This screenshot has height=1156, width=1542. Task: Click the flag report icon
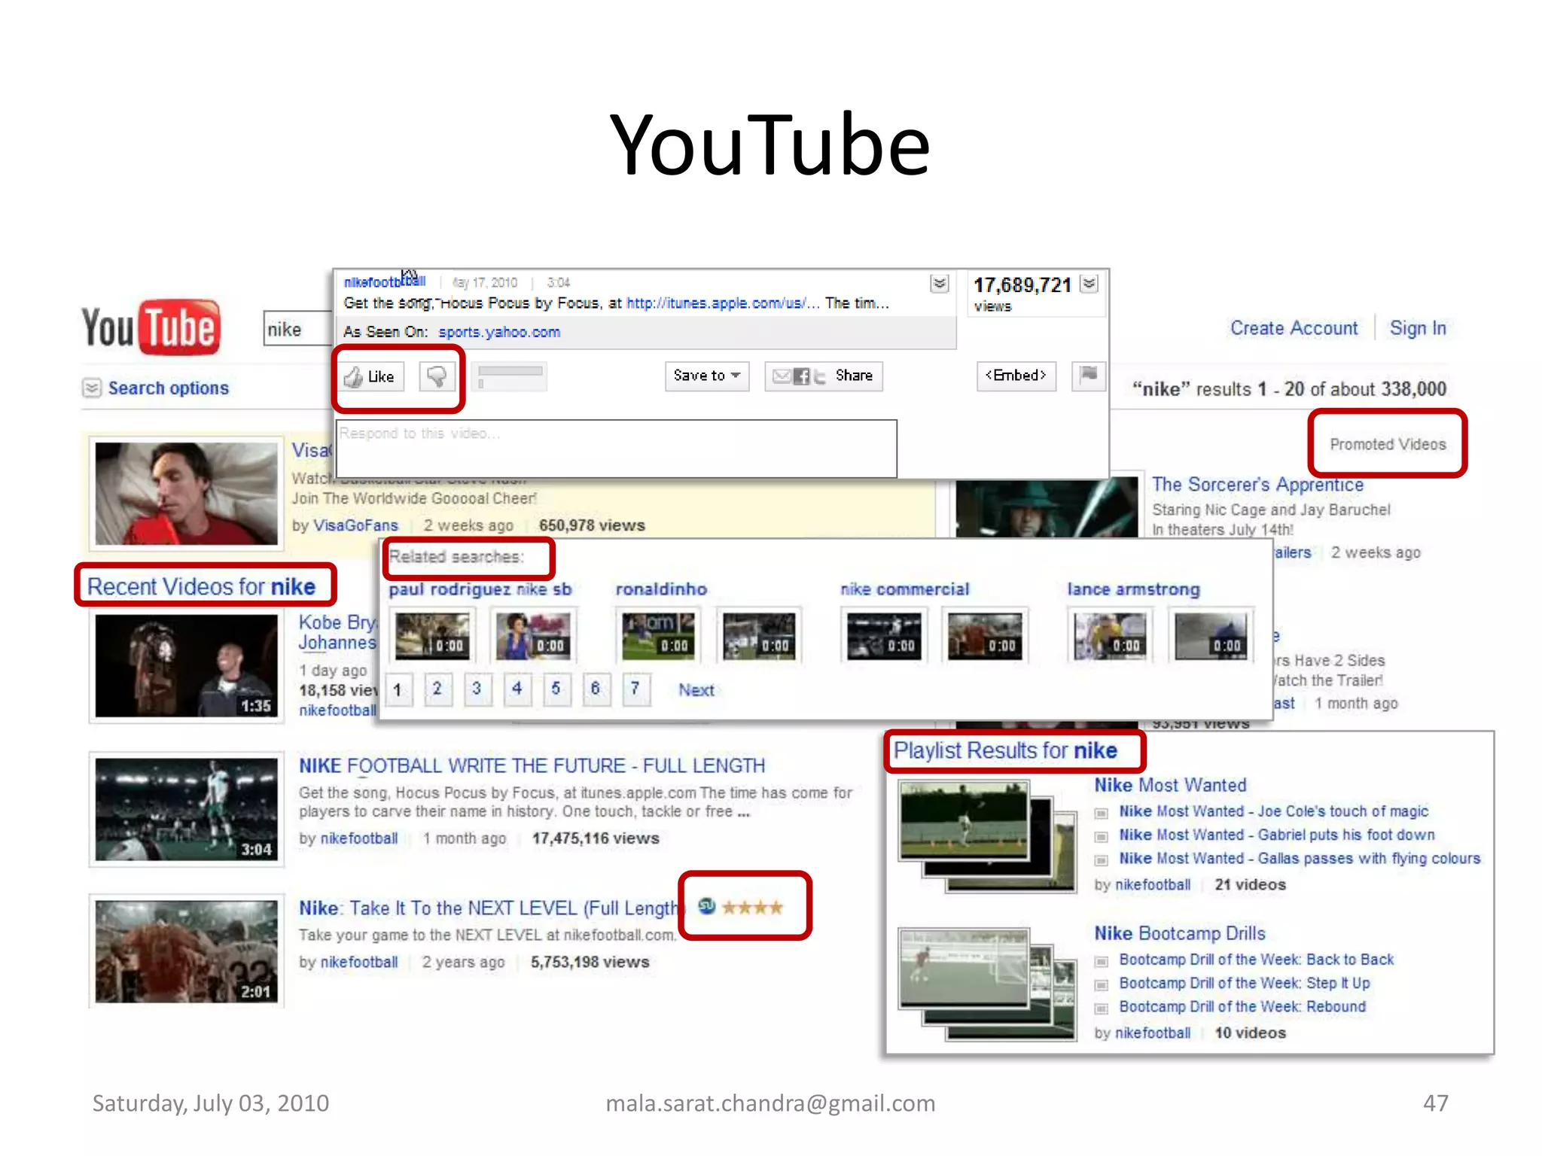click(1089, 375)
